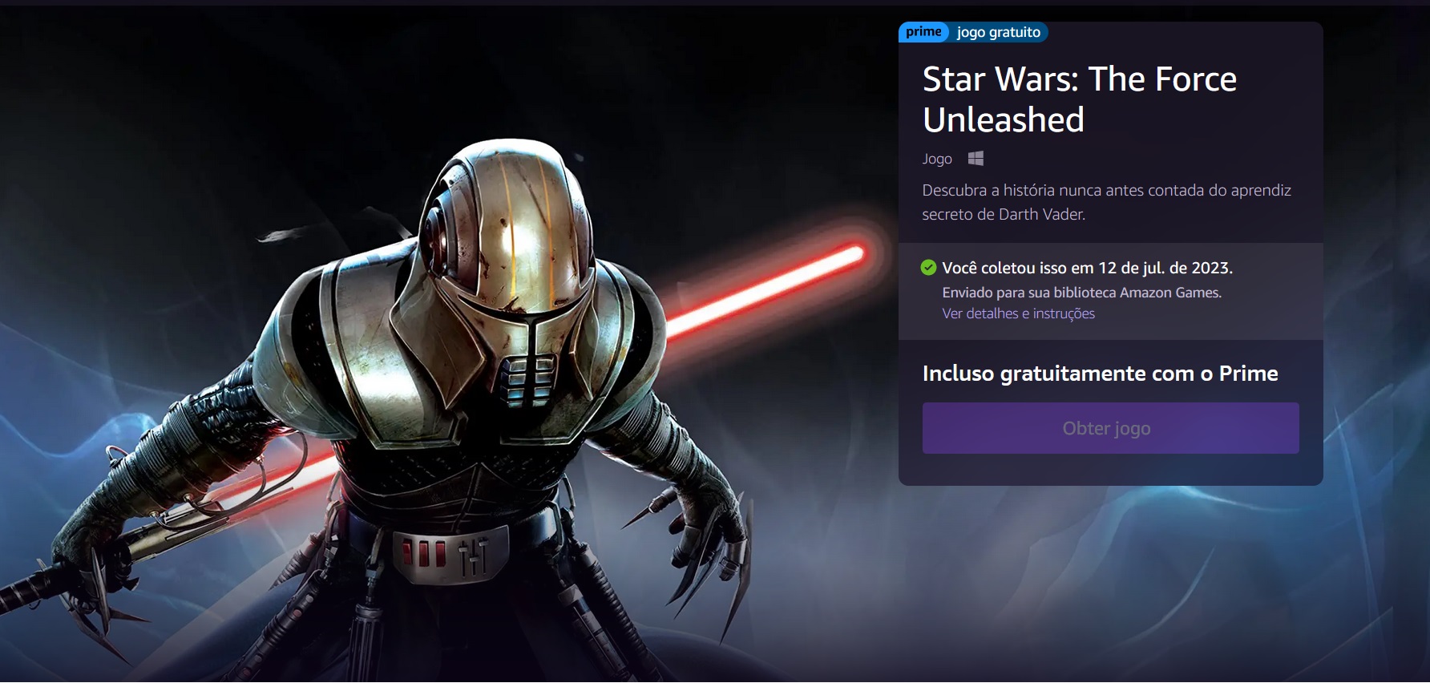This screenshot has width=1430, height=683.
Task: Click the word 'Unleashed' in the title
Action: [1004, 120]
